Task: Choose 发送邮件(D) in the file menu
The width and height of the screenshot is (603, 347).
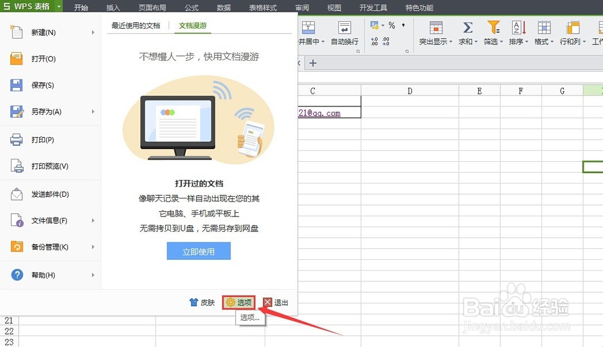Action: coord(51,194)
